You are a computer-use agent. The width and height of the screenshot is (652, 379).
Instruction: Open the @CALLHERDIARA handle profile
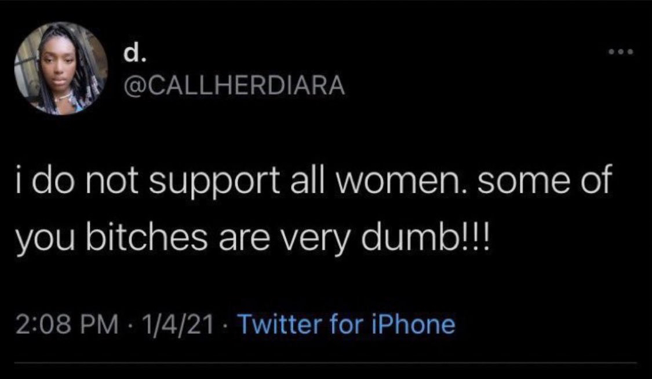point(234,86)
